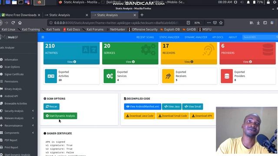The width and height of the screenshot is (278, 156).
Task: View the 20 Services list
Action: point(130,62)
